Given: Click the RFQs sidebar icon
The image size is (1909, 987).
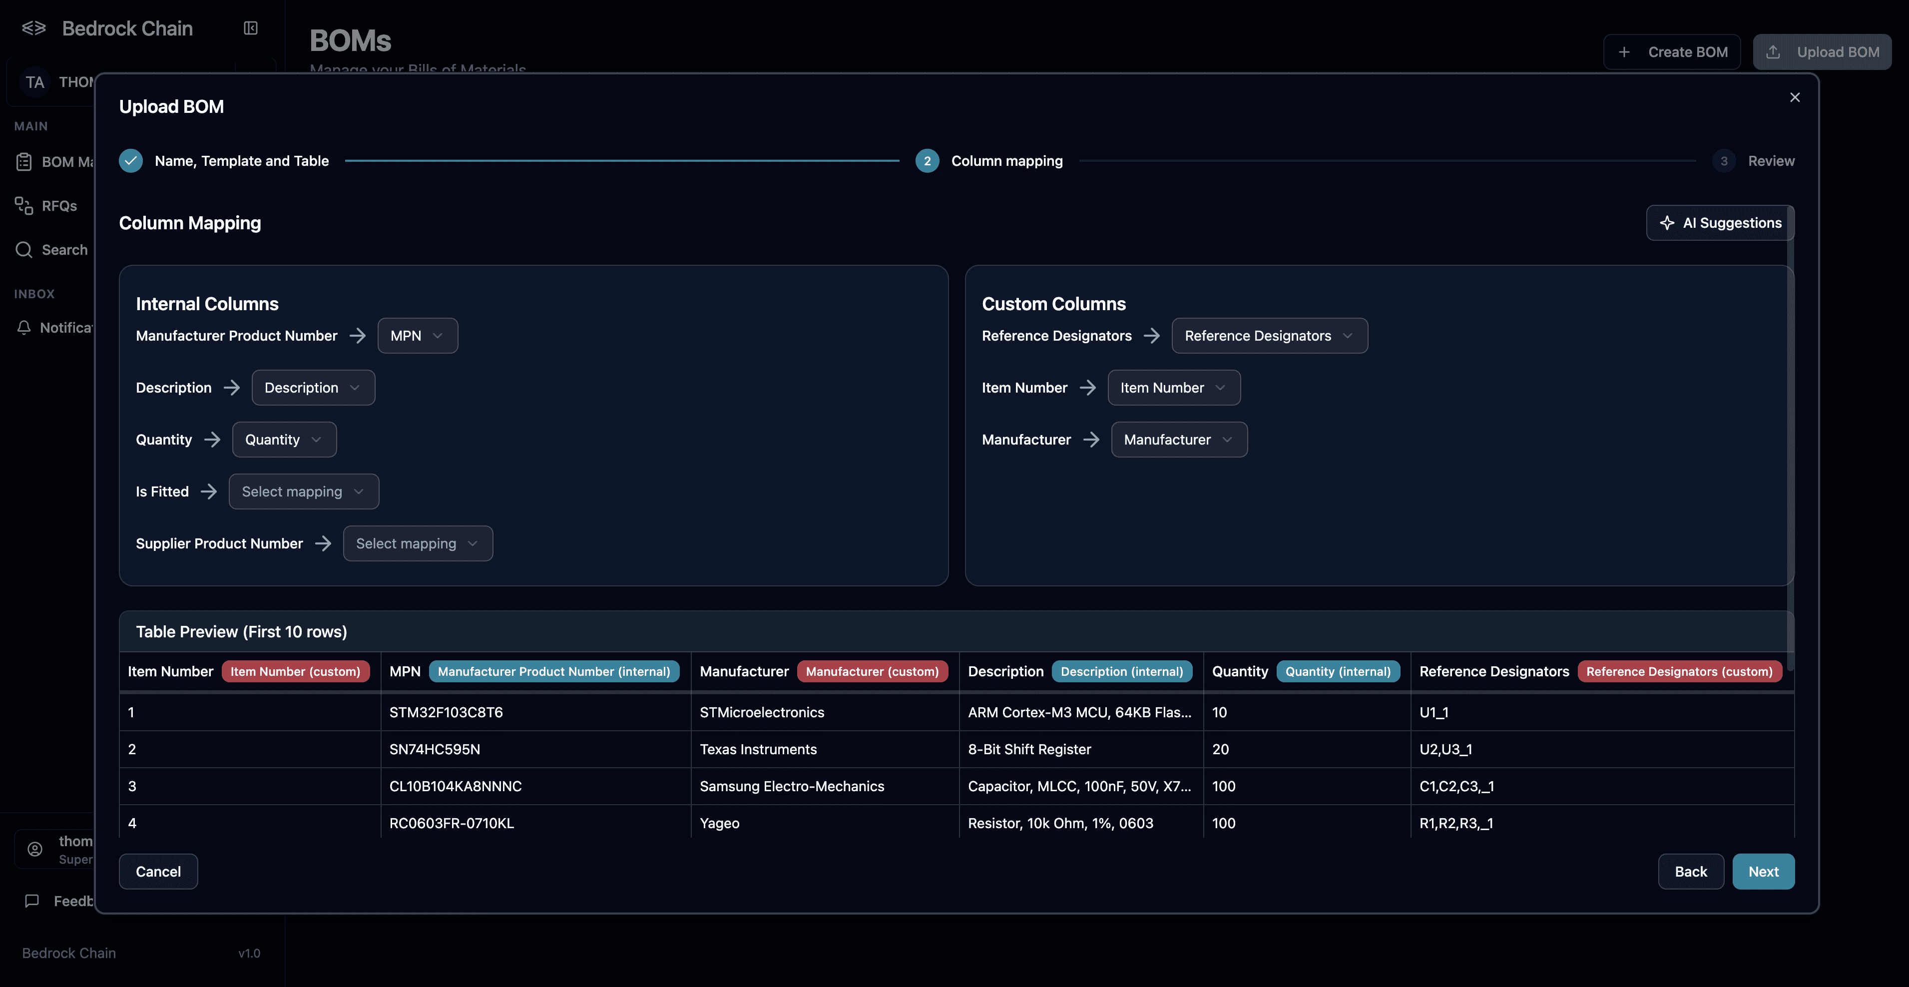Looking at the screenshot, I should tap(23, 205).
